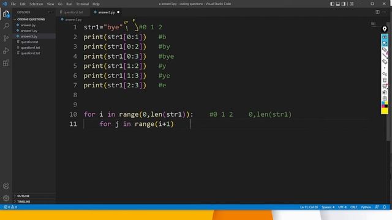Open editor More Actions ellipsis
The image size is (392, 220).
[385, 12]
